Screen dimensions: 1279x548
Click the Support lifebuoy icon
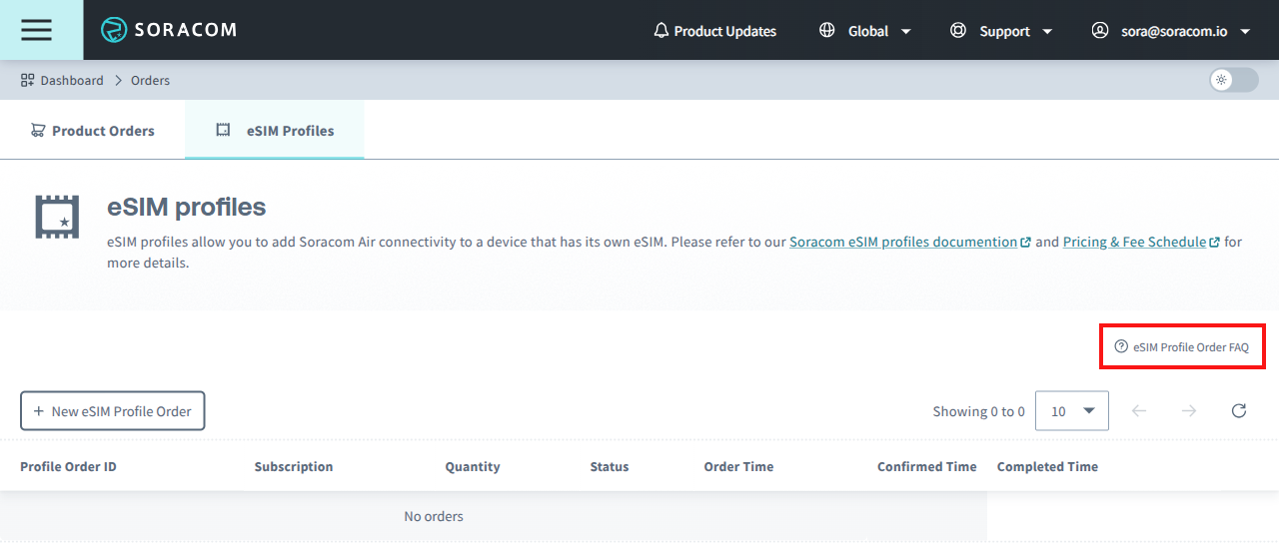click(x=958, y=31)
